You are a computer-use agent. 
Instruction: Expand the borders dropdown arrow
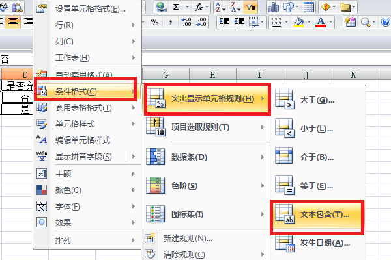pyautogui.click(x=286, y=22)
